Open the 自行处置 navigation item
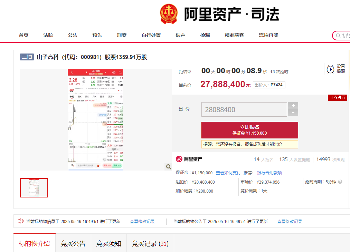This screenshot has width=350, height=252. click(x=151, y=35)
